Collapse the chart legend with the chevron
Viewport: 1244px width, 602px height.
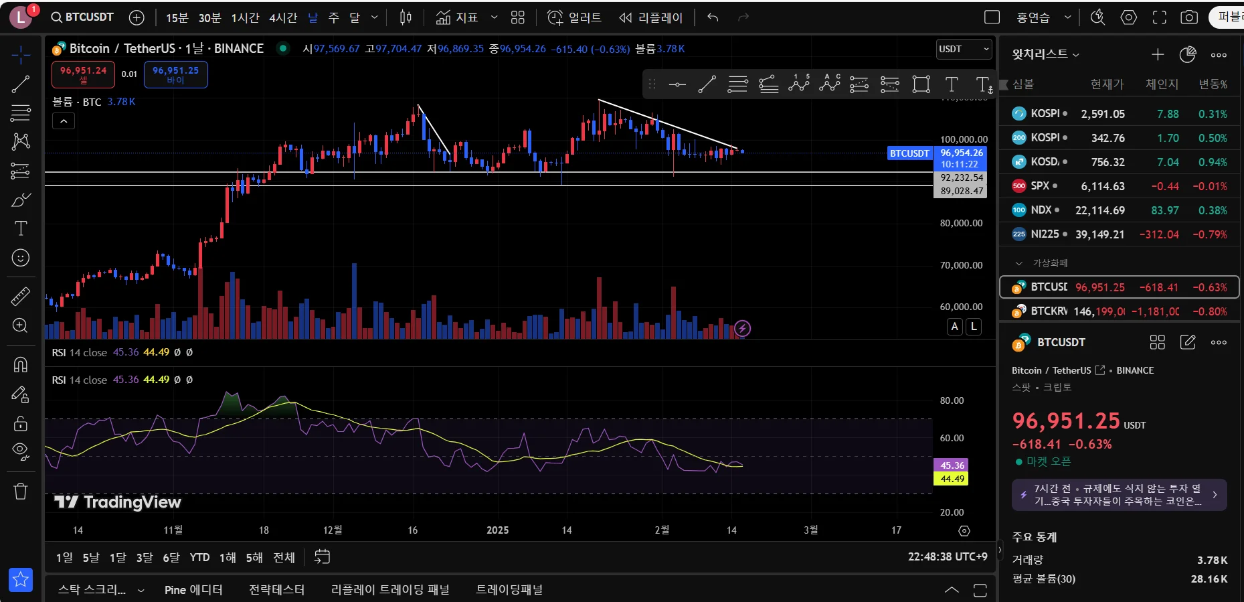(x=64, y=121)
